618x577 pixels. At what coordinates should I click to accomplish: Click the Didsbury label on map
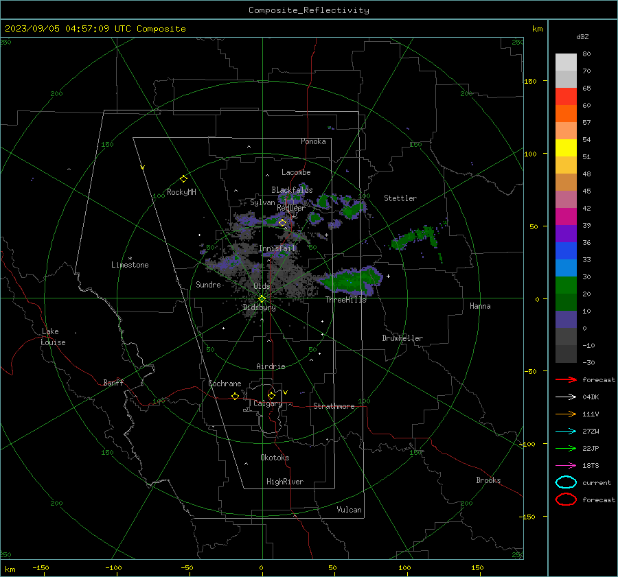[259, 307]
